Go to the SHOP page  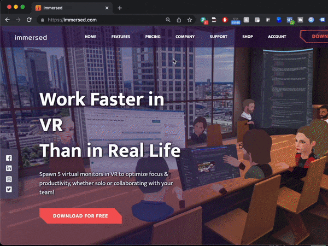coord(248,37)
